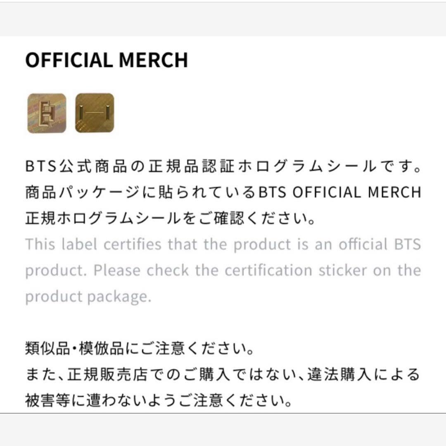
Task: Click the gray text 'product package.'
Action: (x=88, y=297)
